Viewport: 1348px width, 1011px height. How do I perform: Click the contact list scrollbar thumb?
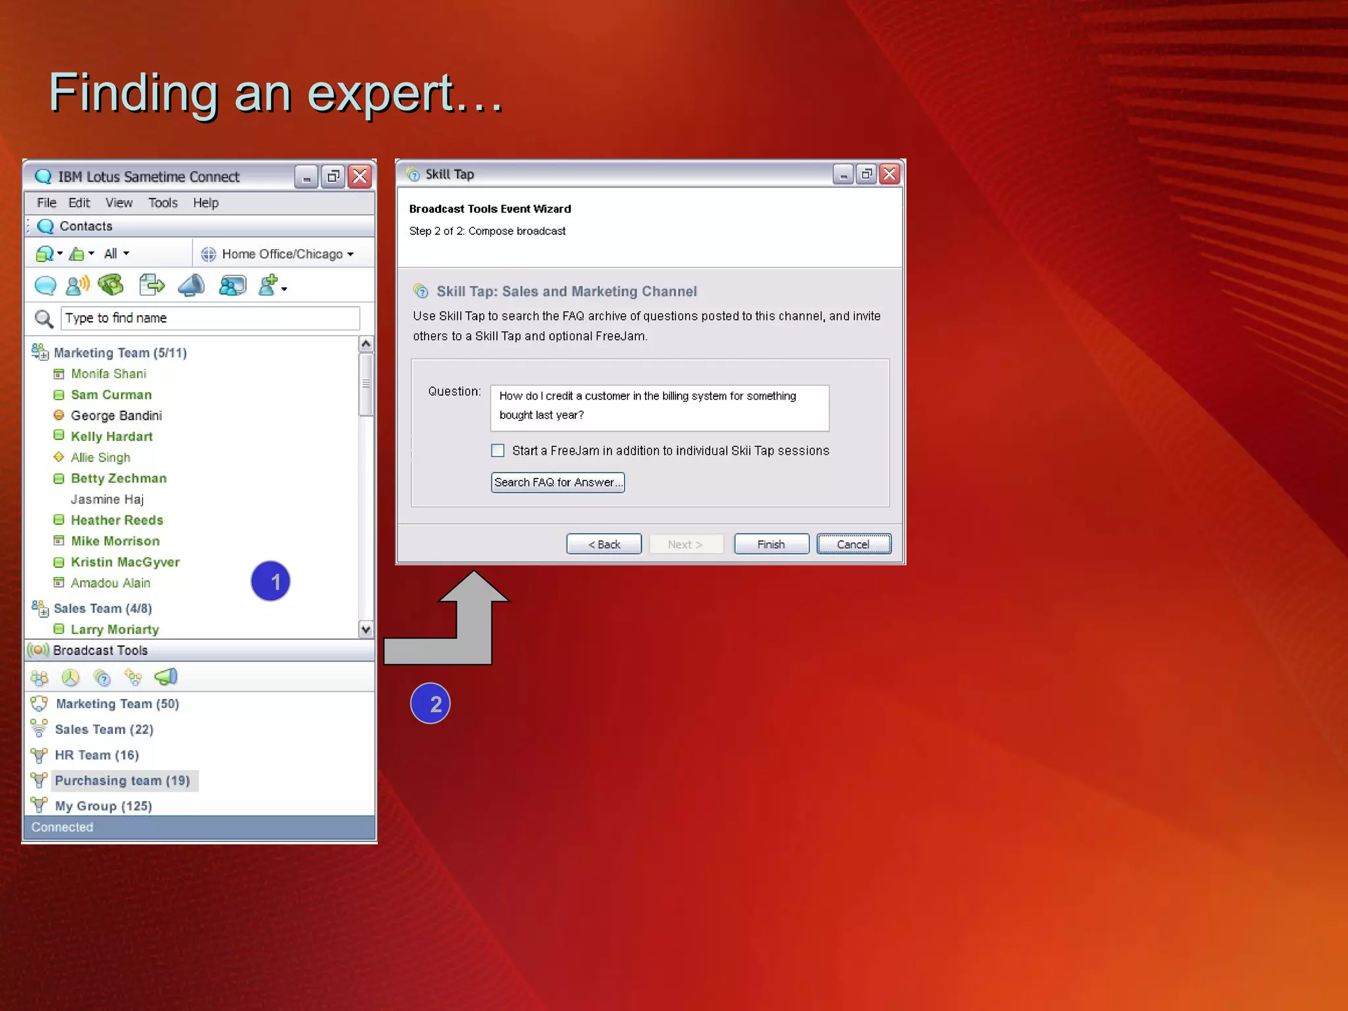(x=366, y=384)
